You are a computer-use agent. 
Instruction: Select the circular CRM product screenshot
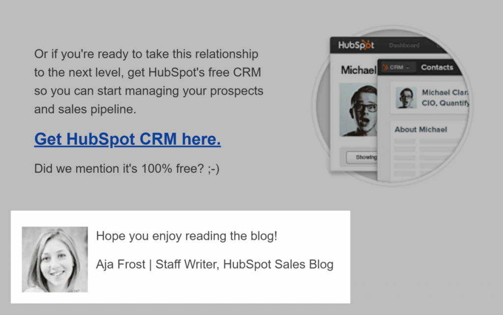391,106
